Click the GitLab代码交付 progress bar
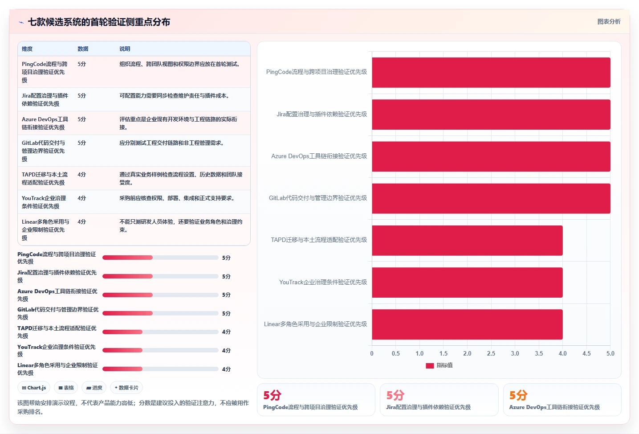The width and height of the screenshot is (639, 434). (x=160, y=313)
